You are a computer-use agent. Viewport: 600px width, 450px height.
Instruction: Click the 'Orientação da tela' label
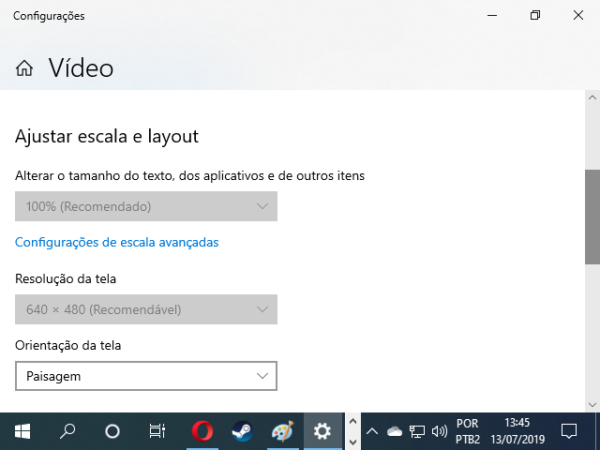click(68, 345)
